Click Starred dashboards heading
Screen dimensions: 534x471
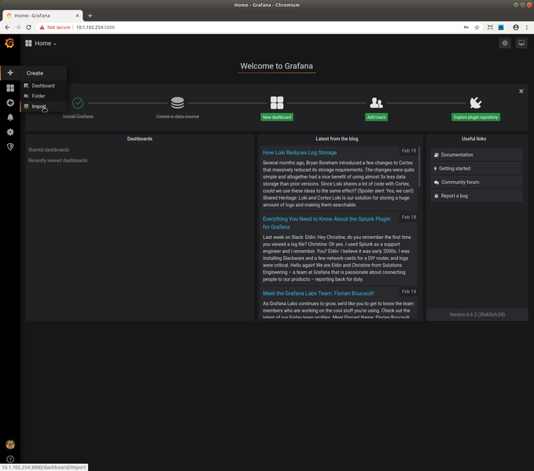click(x=49, y=150)
